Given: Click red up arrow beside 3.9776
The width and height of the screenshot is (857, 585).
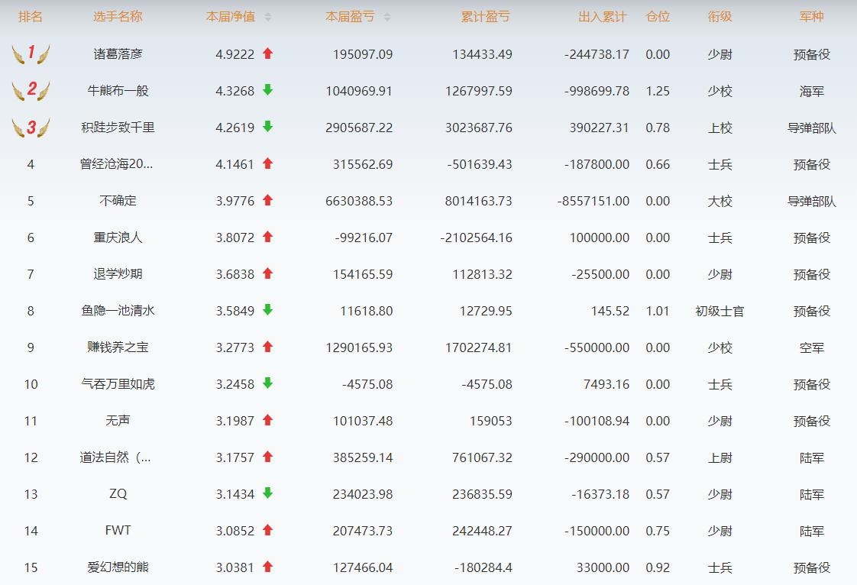Looking at the screenshot, I should pos(267,200).
